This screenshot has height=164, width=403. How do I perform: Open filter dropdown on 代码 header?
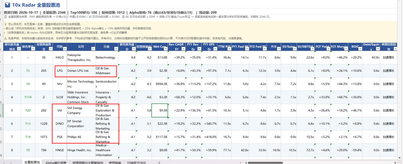(64, 49)
